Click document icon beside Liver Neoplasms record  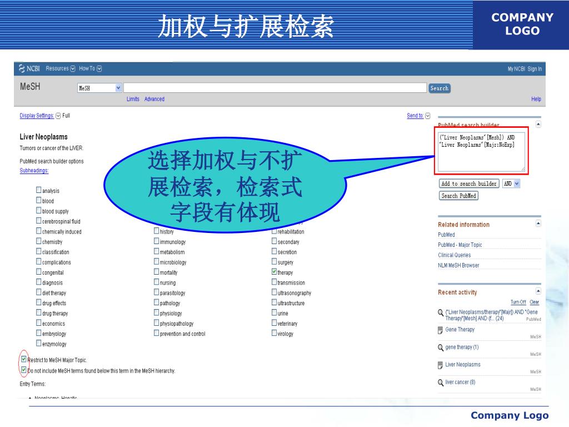pos(441,365)
